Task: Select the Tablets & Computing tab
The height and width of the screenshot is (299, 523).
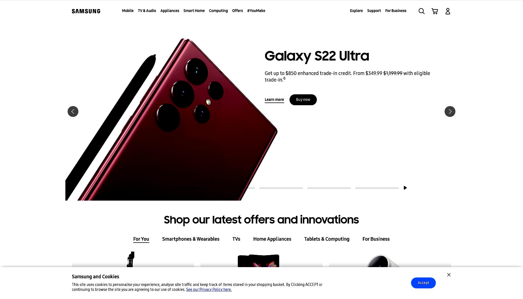Action: point(327,239)
